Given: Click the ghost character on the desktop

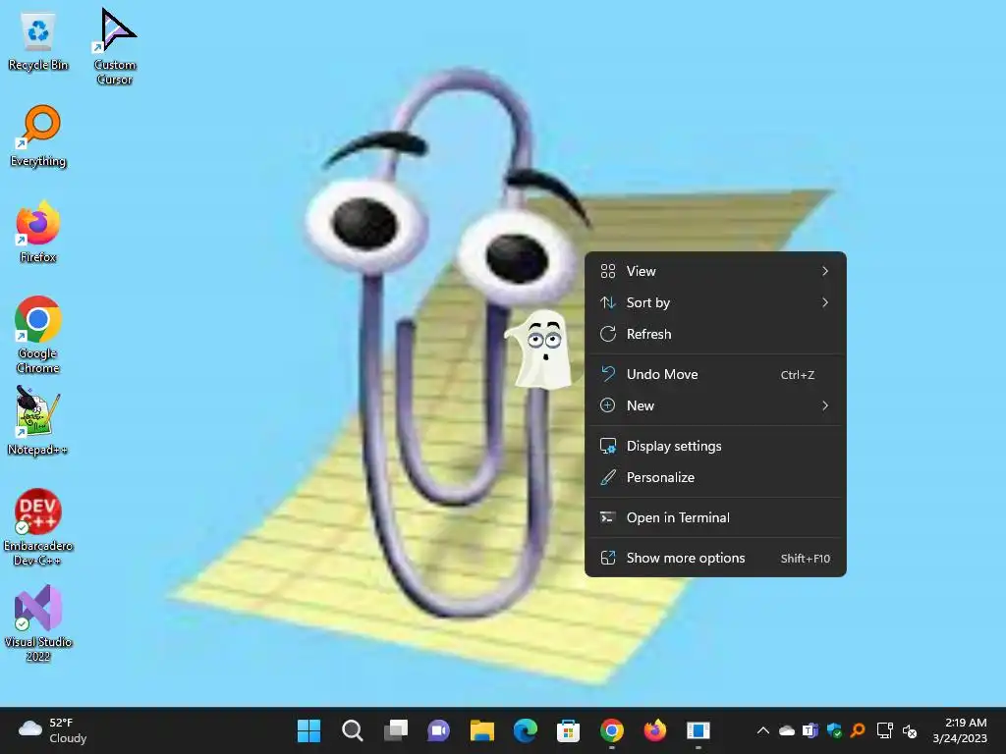Looking at the screenshot, I should 539,350.
